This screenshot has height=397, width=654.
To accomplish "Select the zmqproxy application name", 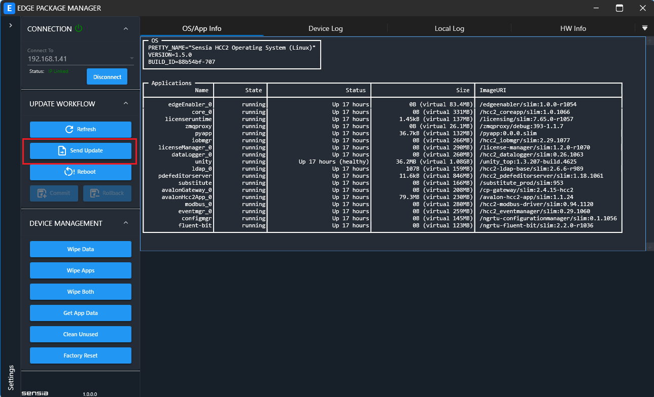I will coord(198,126).
